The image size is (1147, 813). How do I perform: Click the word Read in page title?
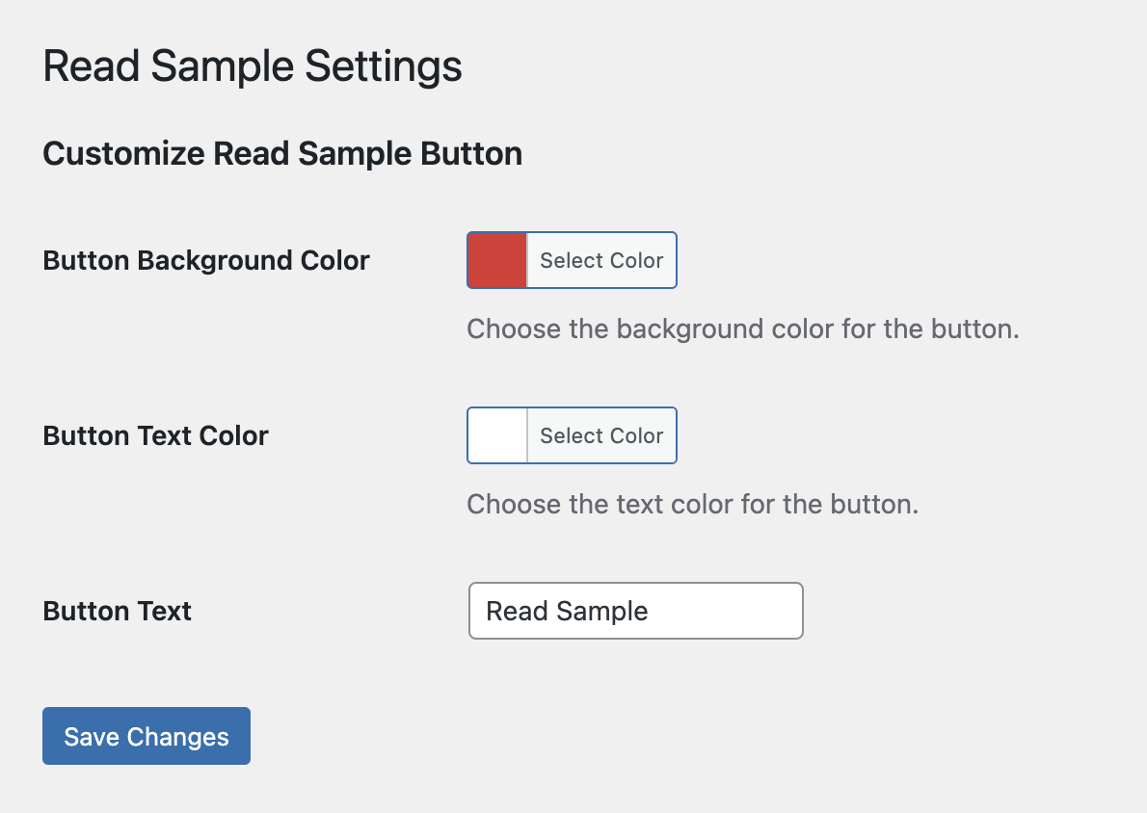point(92,66)
